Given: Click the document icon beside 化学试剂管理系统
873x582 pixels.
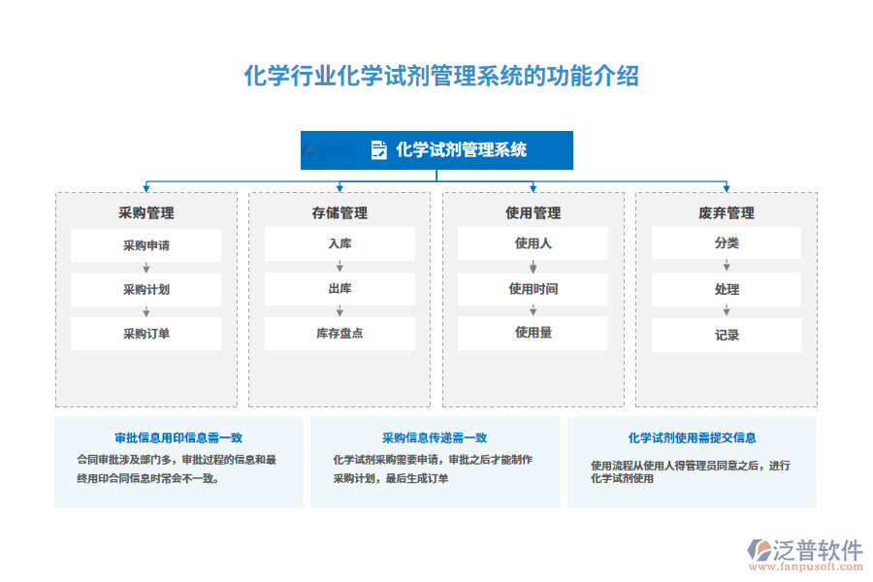Looking at the screenshot, I should [380, 150].
